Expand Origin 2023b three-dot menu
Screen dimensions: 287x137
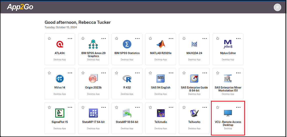coord(104,73)
